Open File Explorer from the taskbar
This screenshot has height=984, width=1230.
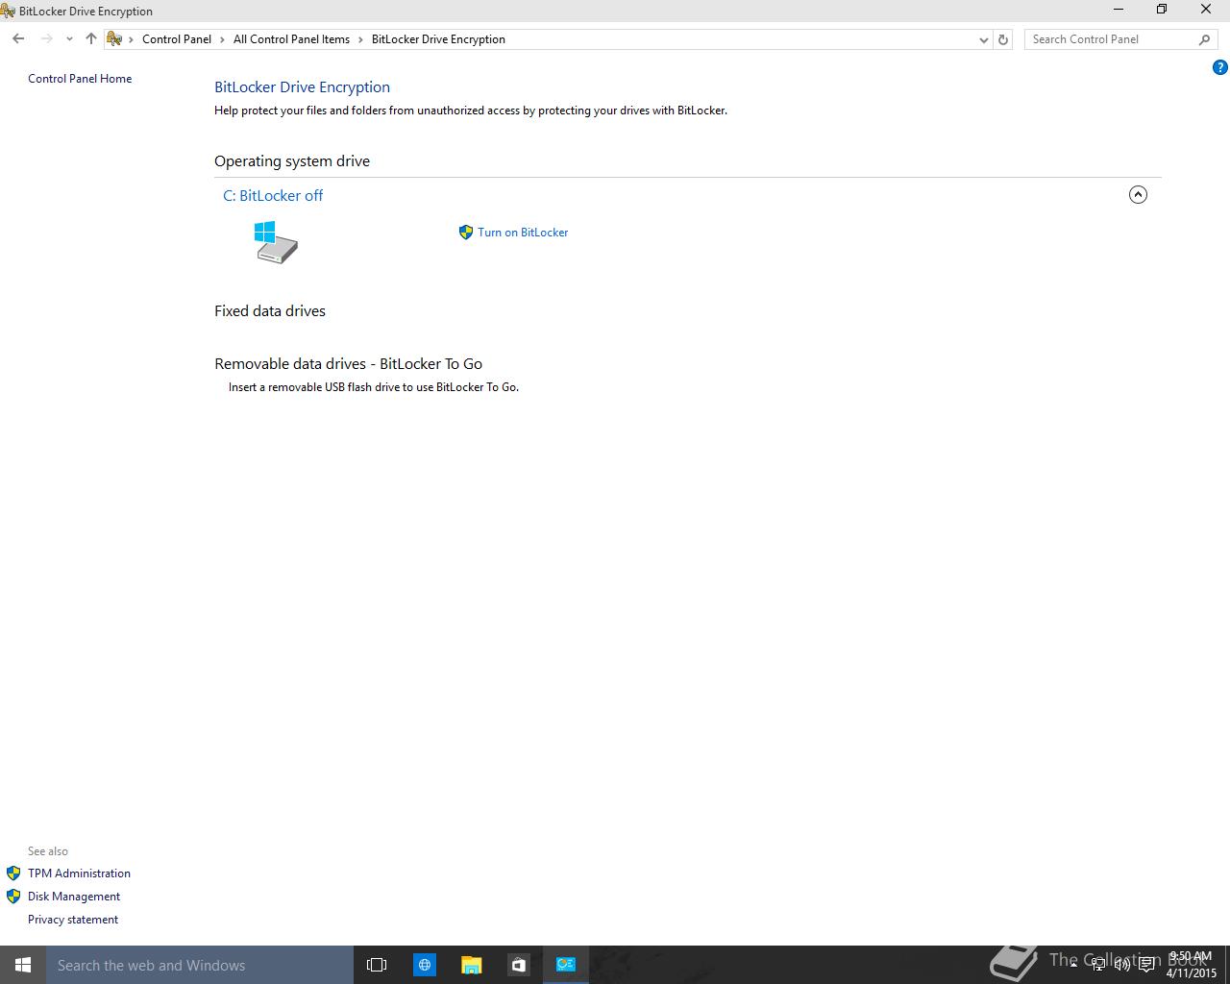471,965
